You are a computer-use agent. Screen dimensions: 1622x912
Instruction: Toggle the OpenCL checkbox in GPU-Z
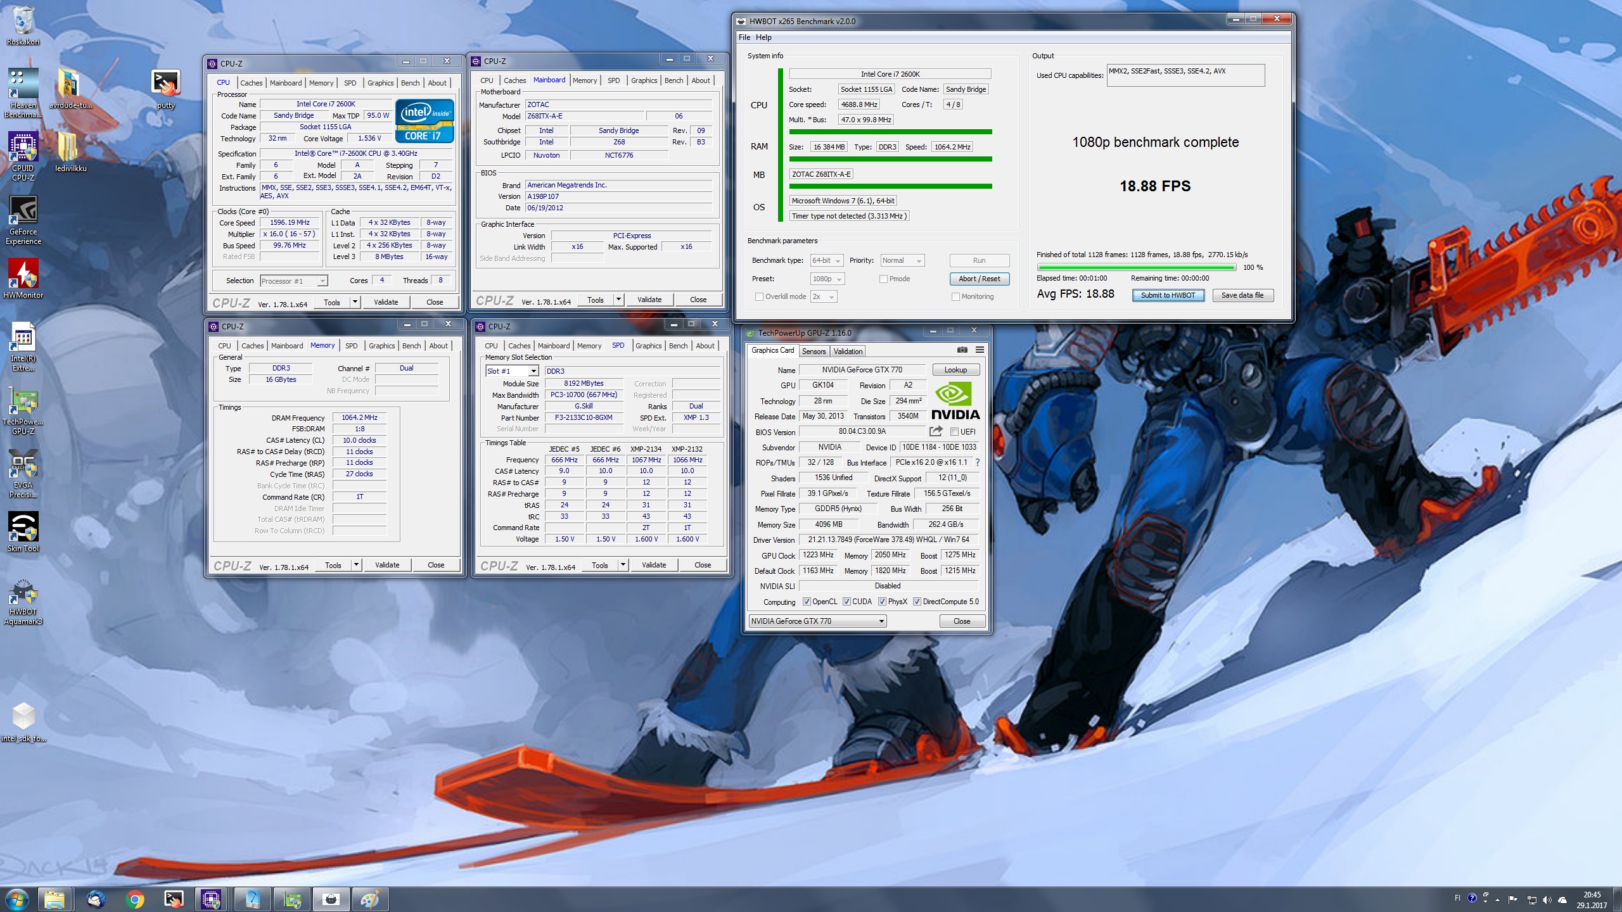click(807, 602)
